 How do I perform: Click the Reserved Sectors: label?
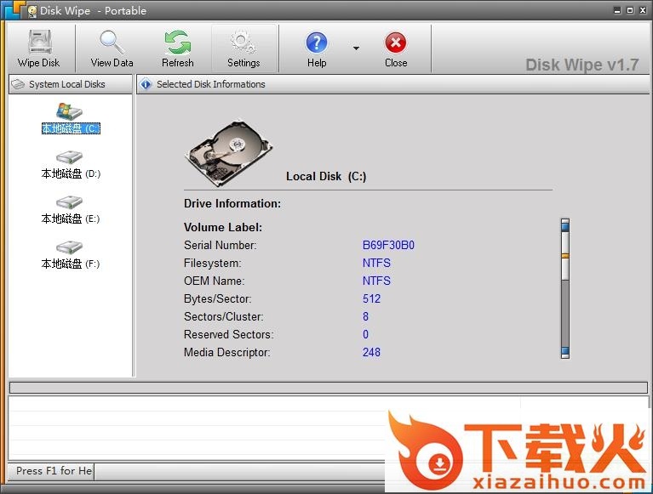[x=229, y=335]
